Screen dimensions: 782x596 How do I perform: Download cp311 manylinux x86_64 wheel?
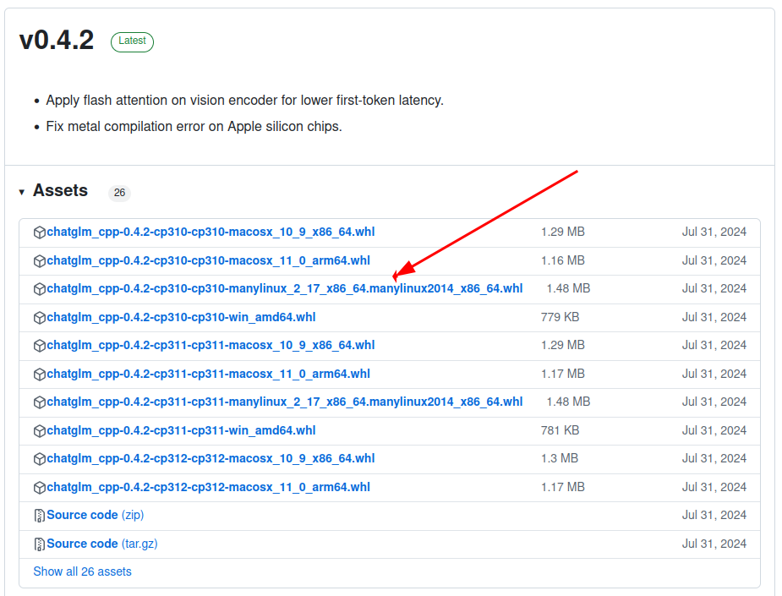[x=285, y=402]
